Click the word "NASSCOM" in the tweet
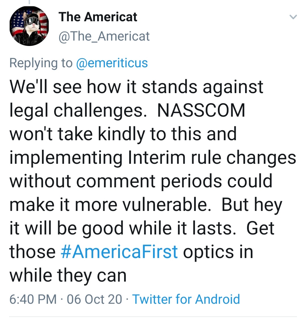This screenshot has width=306, height=319. (x=201, y=110)
